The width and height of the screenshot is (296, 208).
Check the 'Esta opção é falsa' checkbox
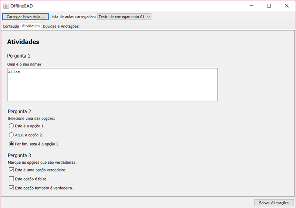(x=11, y=179)
